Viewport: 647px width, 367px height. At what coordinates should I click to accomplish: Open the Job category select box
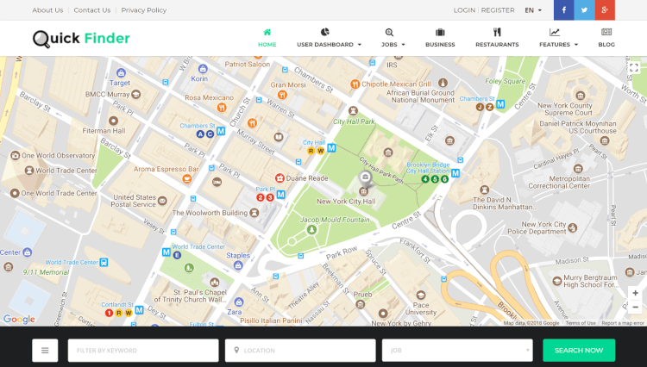click(457, 351)
